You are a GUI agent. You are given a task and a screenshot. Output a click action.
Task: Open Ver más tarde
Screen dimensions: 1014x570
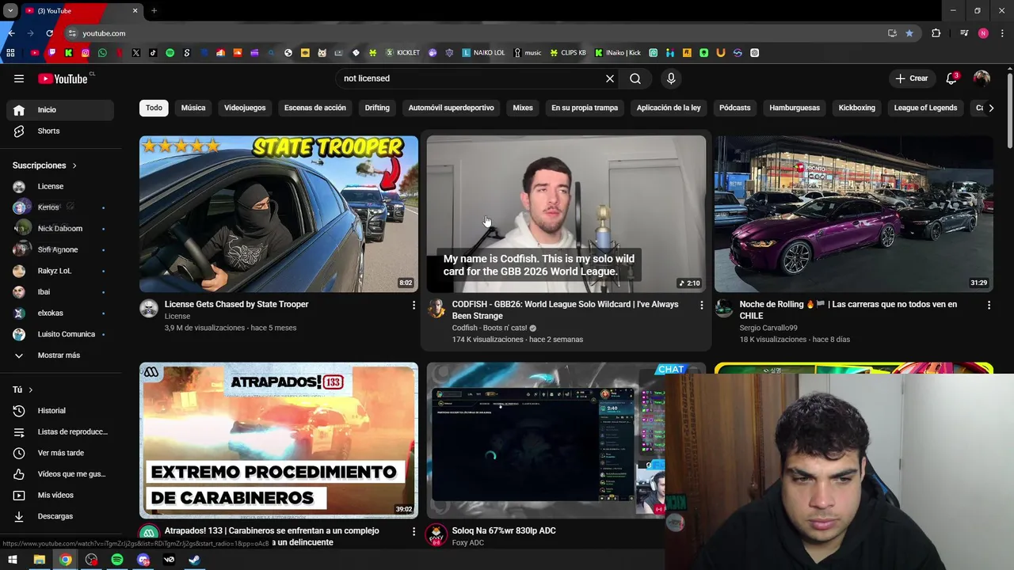pyautogui.click(x=60, y=453)
